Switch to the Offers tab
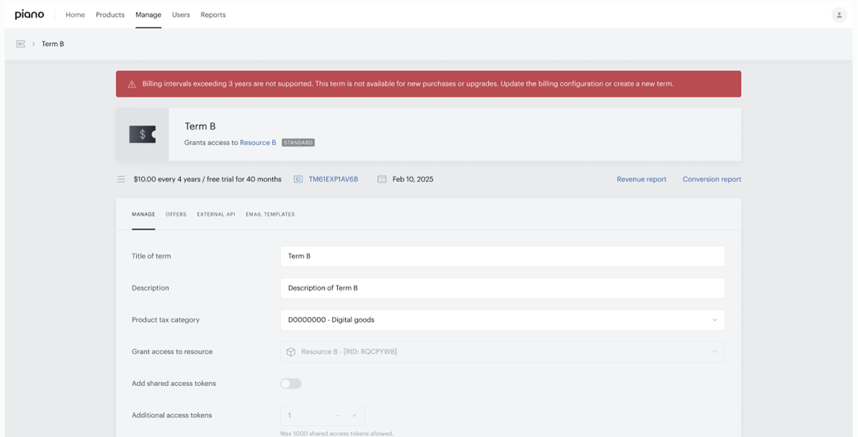This screenshot has width=858, height=437. [x=176, y=214]
